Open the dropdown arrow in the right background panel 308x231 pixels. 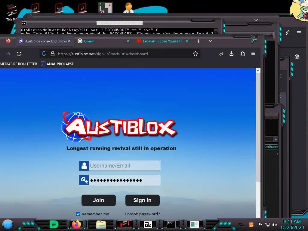(276, 139)
